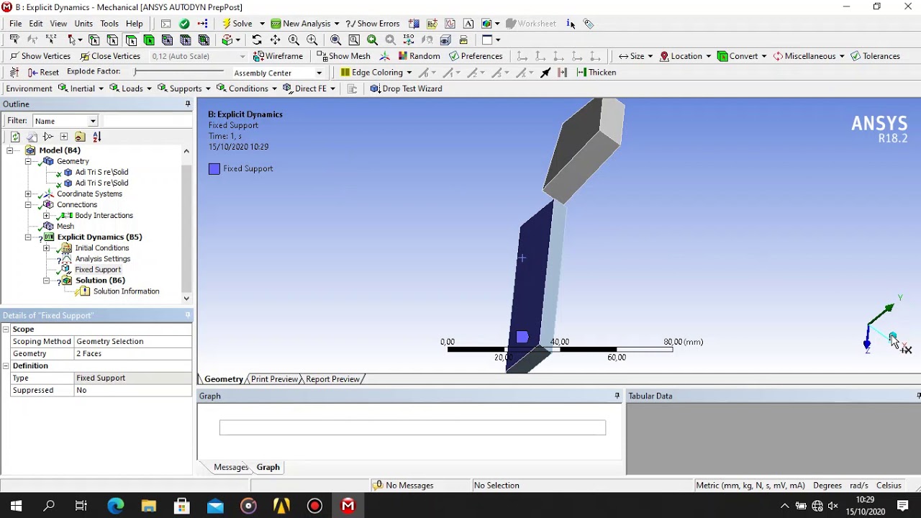Viewport: 921px width, 518px height.
Task: Switch to the Messages tab
Action: click(230, 468)
